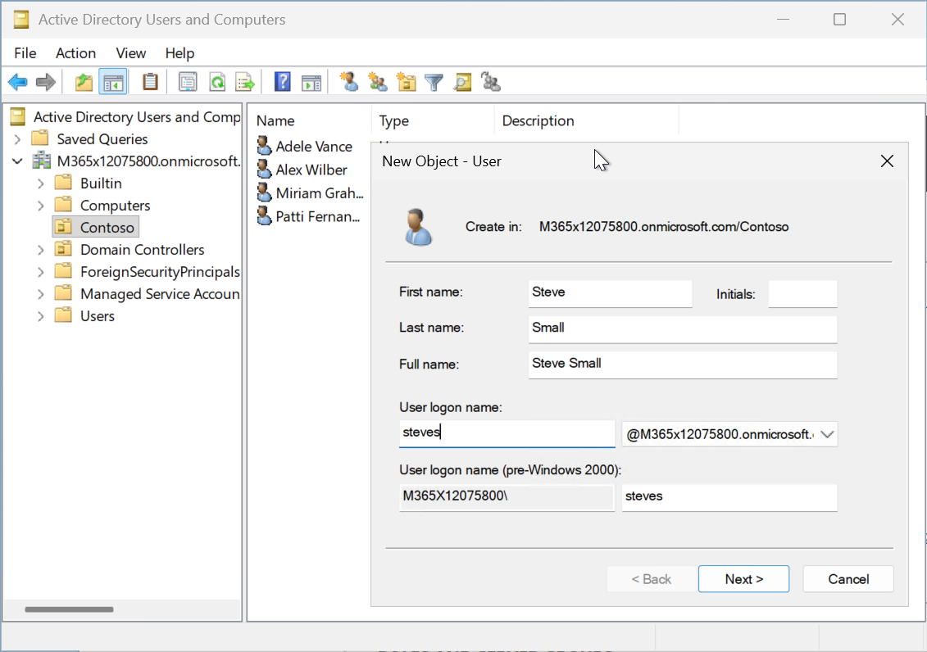This screenshot has height=652, width=927.
Task: Expand the Saved Queries tree node
Action: pyautogui.click(x=18, y=139)
